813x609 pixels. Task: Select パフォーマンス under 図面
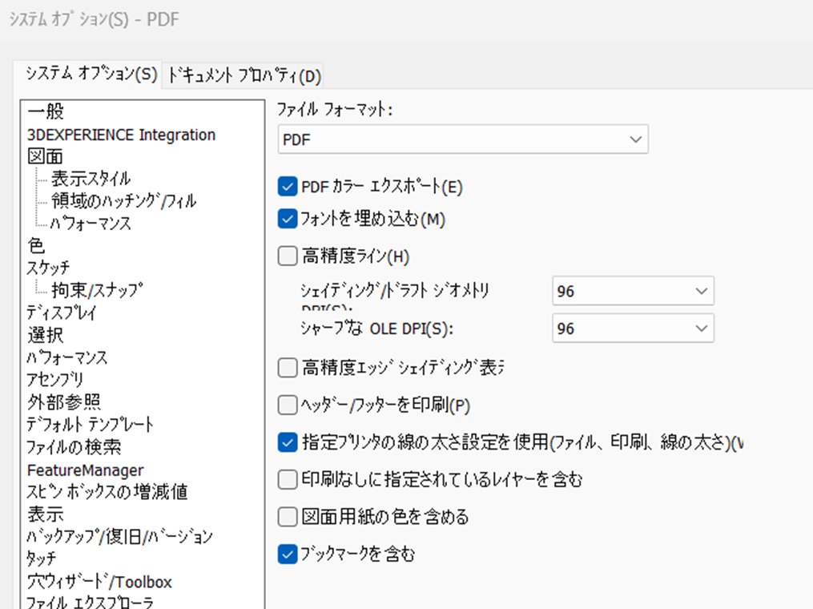(91, 223)
